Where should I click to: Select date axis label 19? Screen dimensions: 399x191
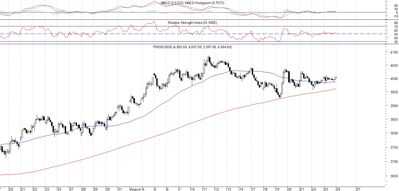278,189
